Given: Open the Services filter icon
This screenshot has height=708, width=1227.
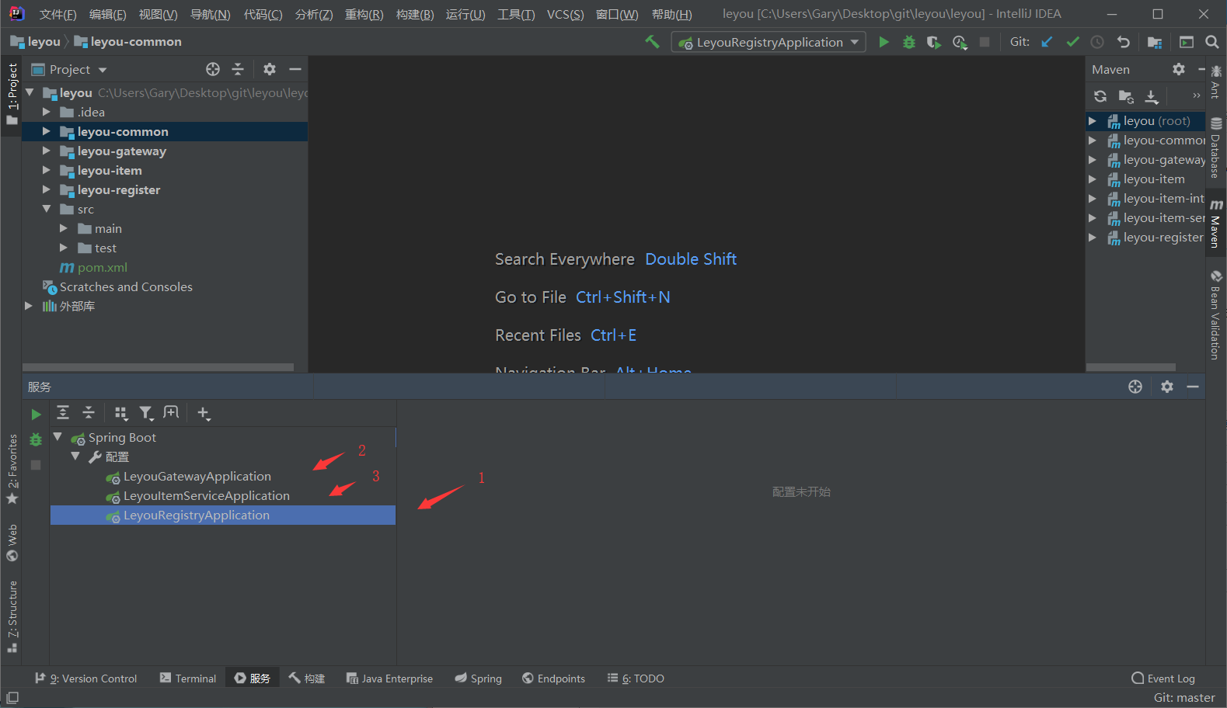Looking at the screenshot, I should pos(146,413).
